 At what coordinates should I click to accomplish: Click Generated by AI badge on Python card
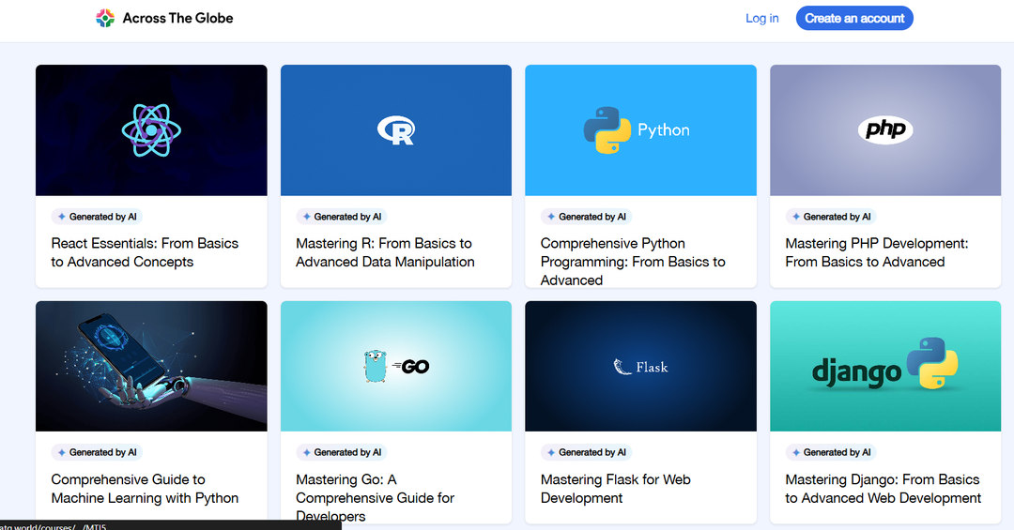587,217
